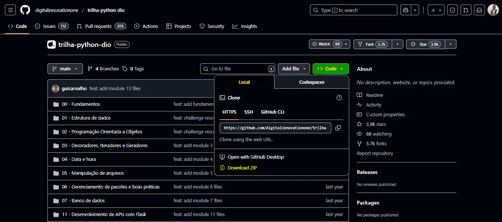Open the user profile avatar menu

click(493, 10)
